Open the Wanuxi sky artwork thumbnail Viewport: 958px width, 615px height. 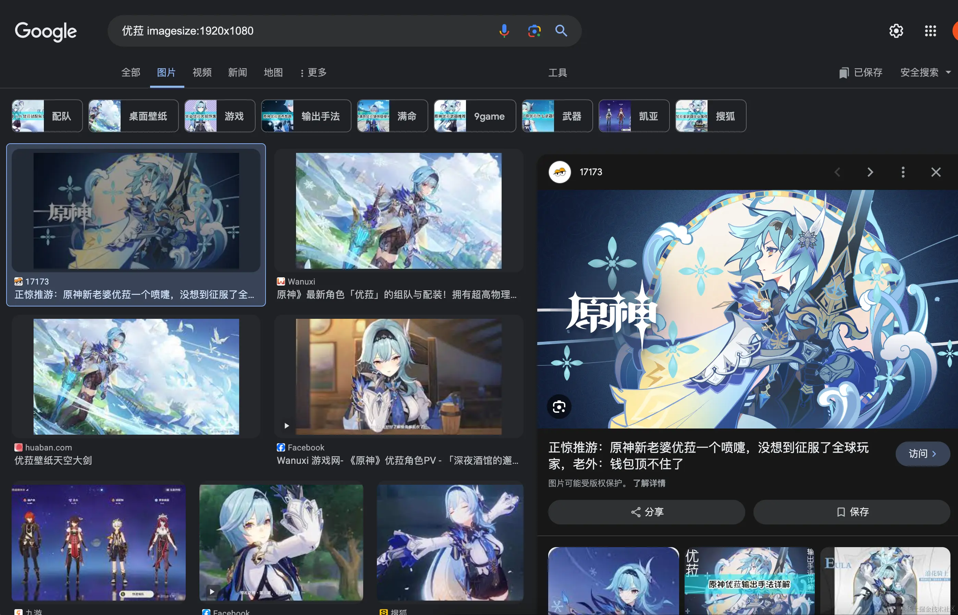pos(398,210)
